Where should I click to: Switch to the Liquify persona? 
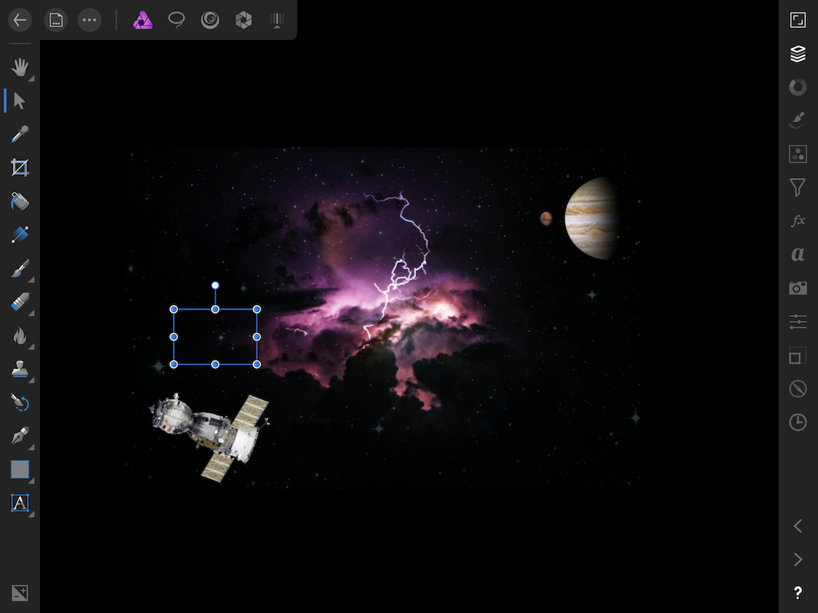210,20
